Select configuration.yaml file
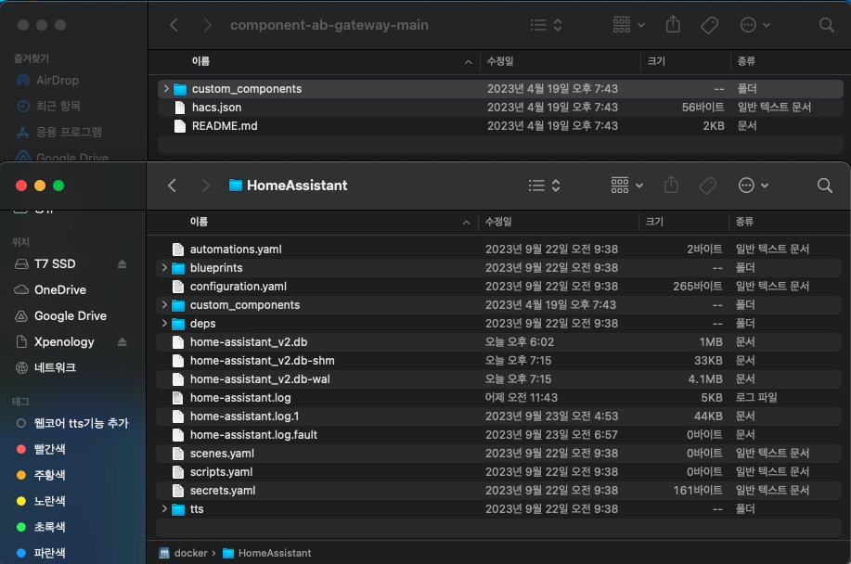 click(x=497, y=287)
